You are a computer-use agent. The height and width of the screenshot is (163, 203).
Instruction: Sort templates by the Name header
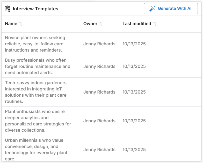pyautogui.click(x=11, y=24)
